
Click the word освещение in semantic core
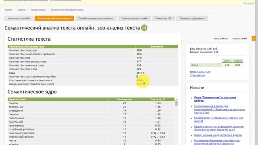tap(16, 111)
